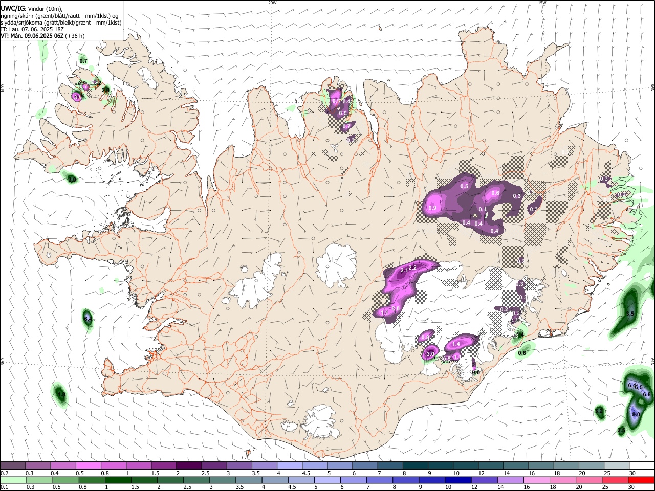Click the bottom legend swatch between 2.5 and 3

[196, 480]
